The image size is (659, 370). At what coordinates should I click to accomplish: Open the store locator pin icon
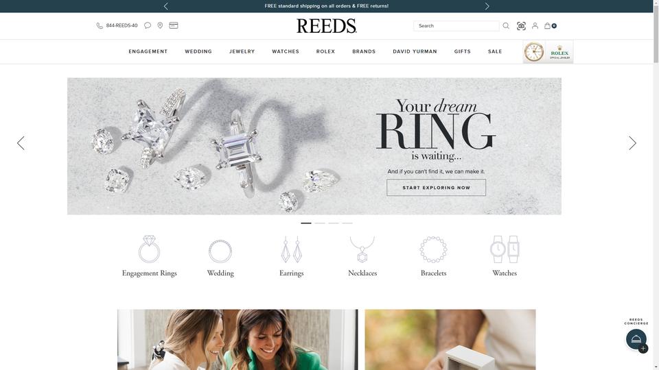coord(160,25)
